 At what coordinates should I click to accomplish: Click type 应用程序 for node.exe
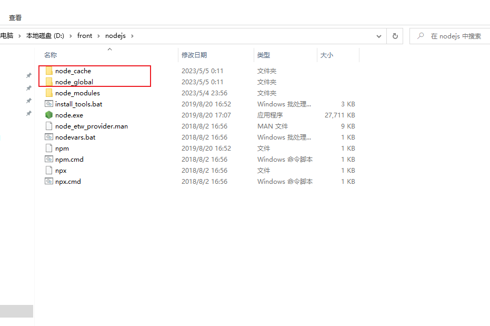(x=270, y=115)
